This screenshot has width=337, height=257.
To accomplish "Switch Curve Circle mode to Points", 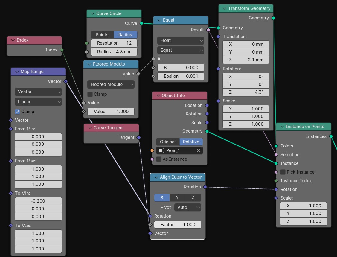I will (102, 35).
